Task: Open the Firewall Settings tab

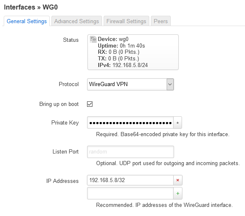Action: tap(126, 21)
